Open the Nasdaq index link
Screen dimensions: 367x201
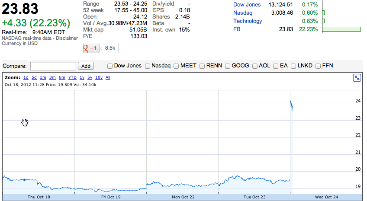(243, 13)
